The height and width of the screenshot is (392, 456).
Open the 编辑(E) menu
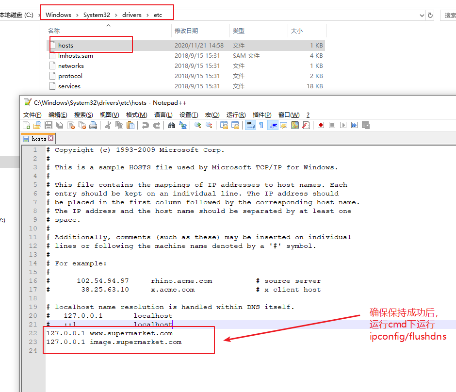(x=58, y=115)
